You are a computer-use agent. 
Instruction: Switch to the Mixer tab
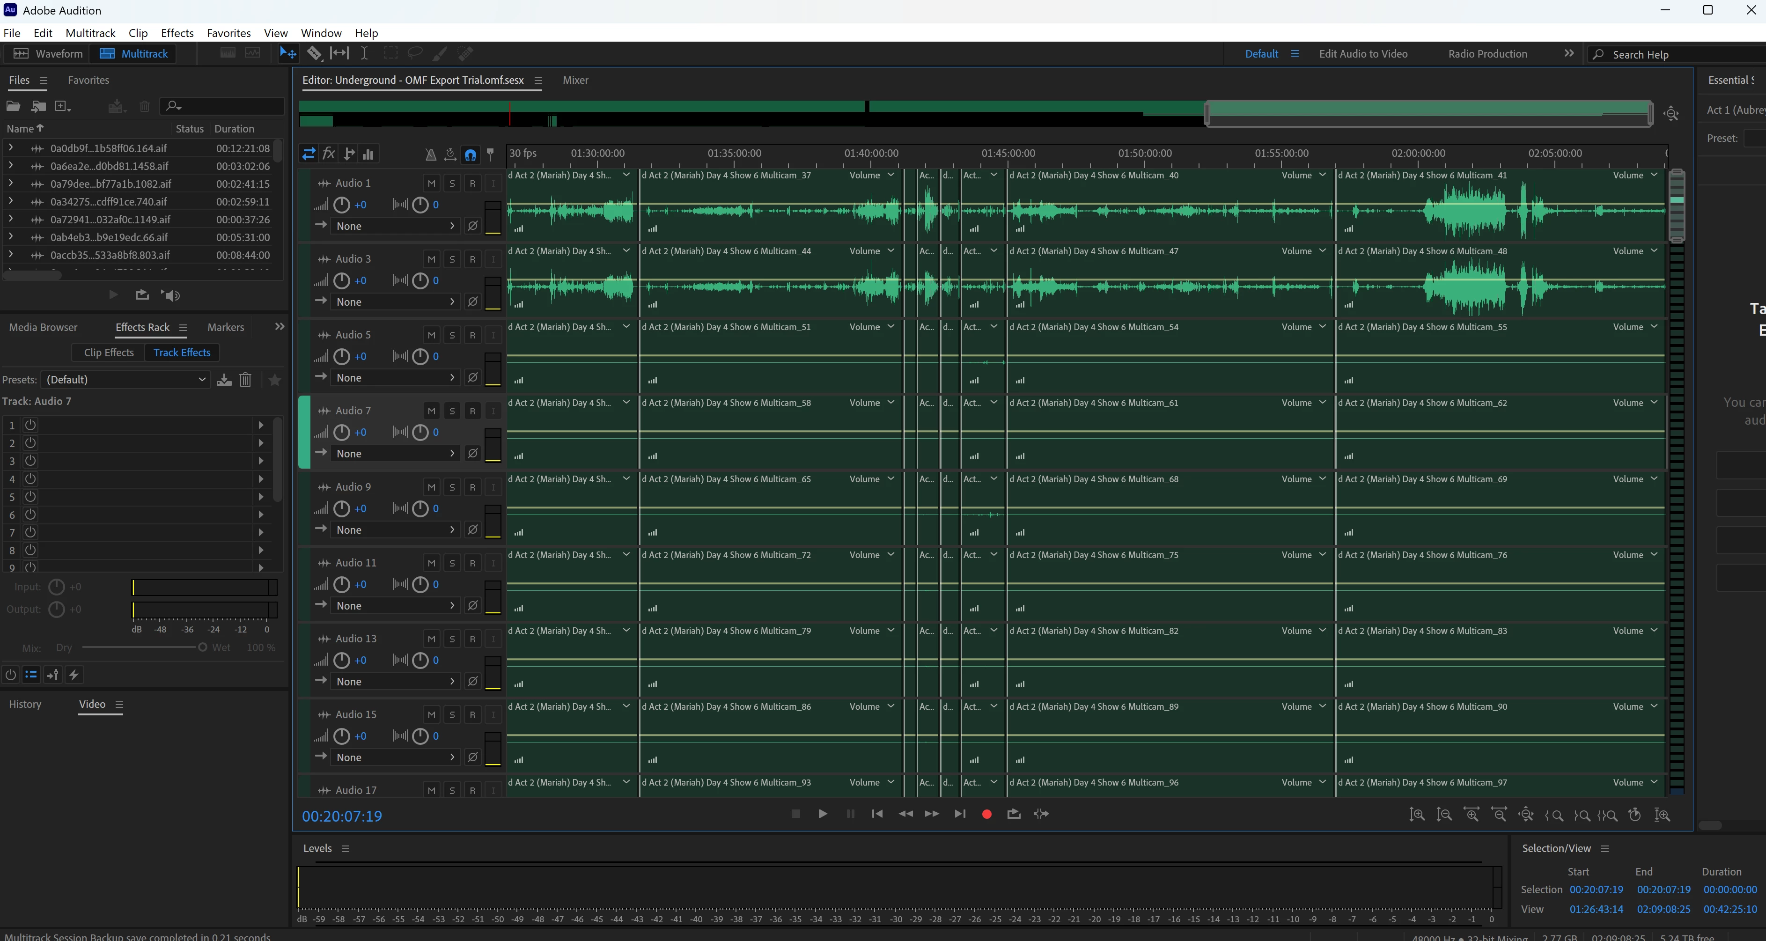click(575, 80)
